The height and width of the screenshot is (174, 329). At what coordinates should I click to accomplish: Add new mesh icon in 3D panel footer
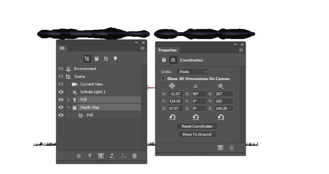[79, 156]
